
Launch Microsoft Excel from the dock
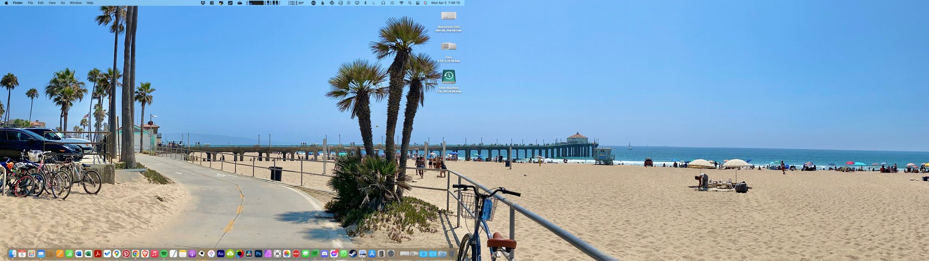pyautogui.click(x=88, y=254)
